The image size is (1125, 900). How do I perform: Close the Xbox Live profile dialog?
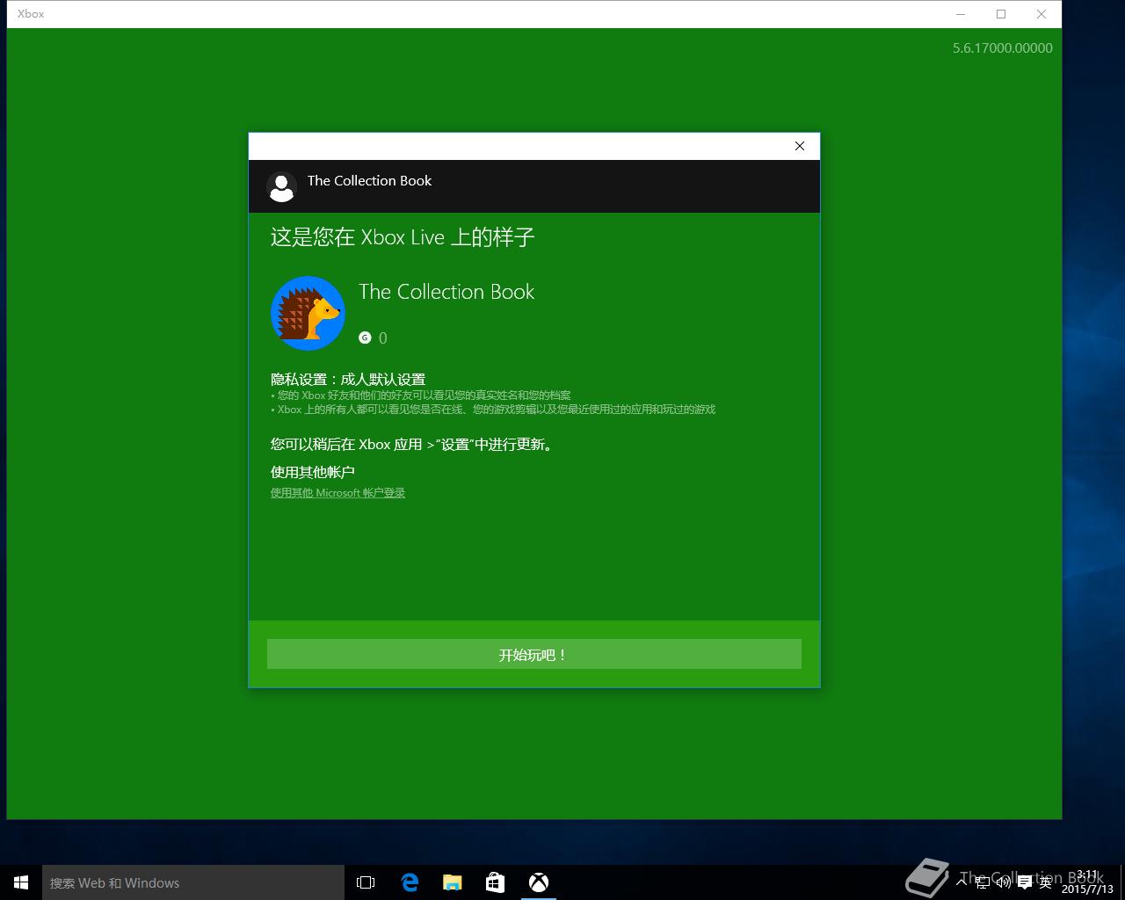point(800,146)
